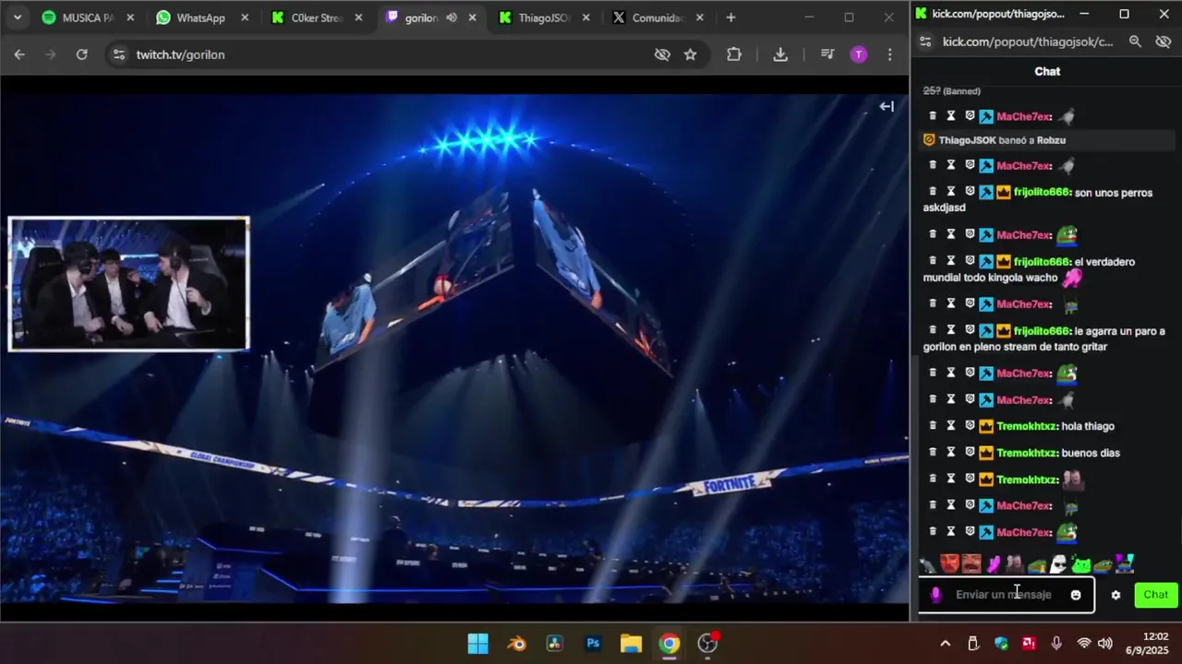1182x664 pixels.
Task: Delete the "son unos perros" message via trash icon
Action: click(x=933, y=192)
